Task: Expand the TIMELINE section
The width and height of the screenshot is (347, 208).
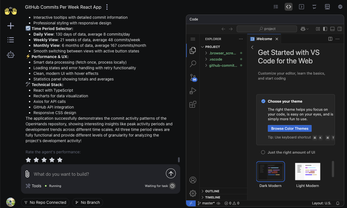Action: click(223, 197)
